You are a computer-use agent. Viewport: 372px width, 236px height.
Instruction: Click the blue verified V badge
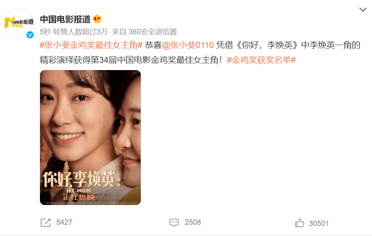click(30, 35)
